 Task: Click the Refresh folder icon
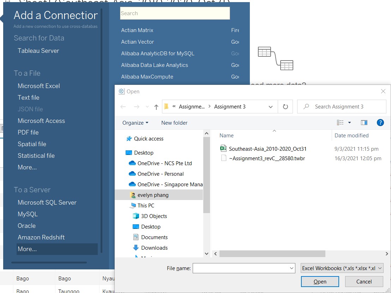pos(285,107)
